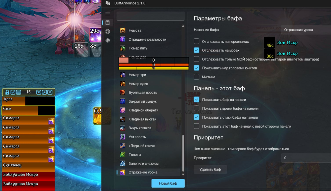
Task: Click the 'Новый баф' button
Action: [168, 183]
